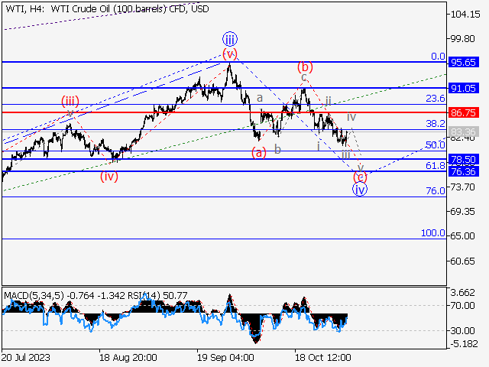The image size is (489, 367).
Task: Click the -5.182 indicator scale value
Action: (464, 344)
